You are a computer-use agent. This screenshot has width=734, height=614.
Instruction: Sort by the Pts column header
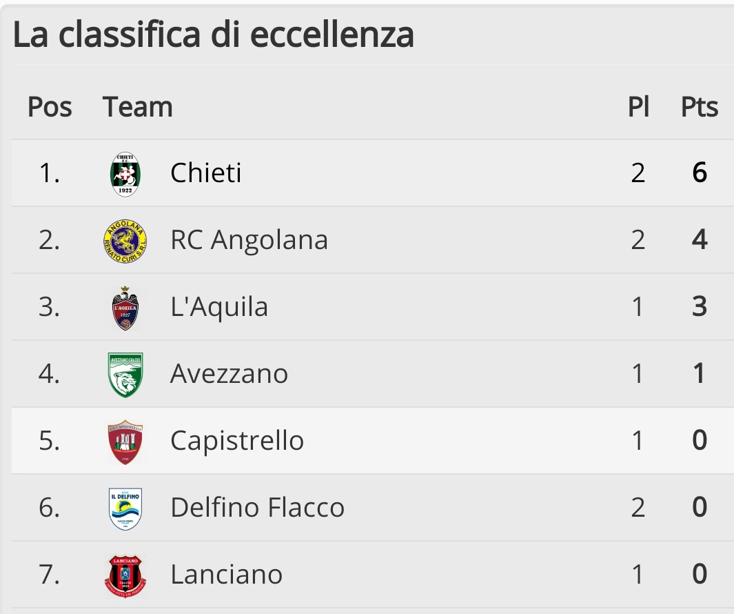tap(700, 107)
